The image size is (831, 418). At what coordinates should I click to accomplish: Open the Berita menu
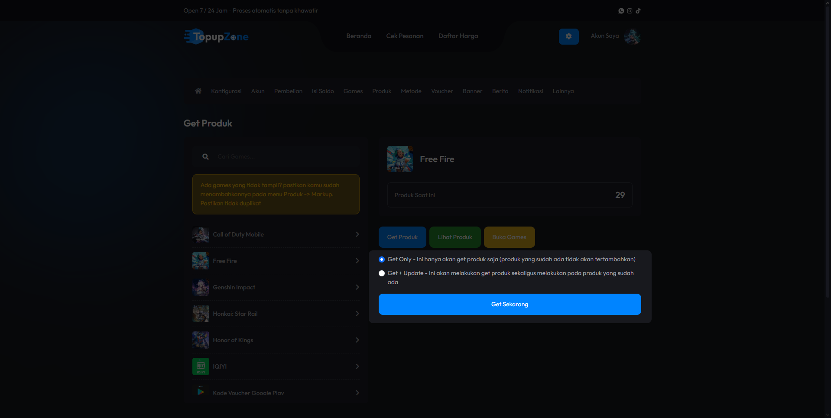click(x=500, y=91)
